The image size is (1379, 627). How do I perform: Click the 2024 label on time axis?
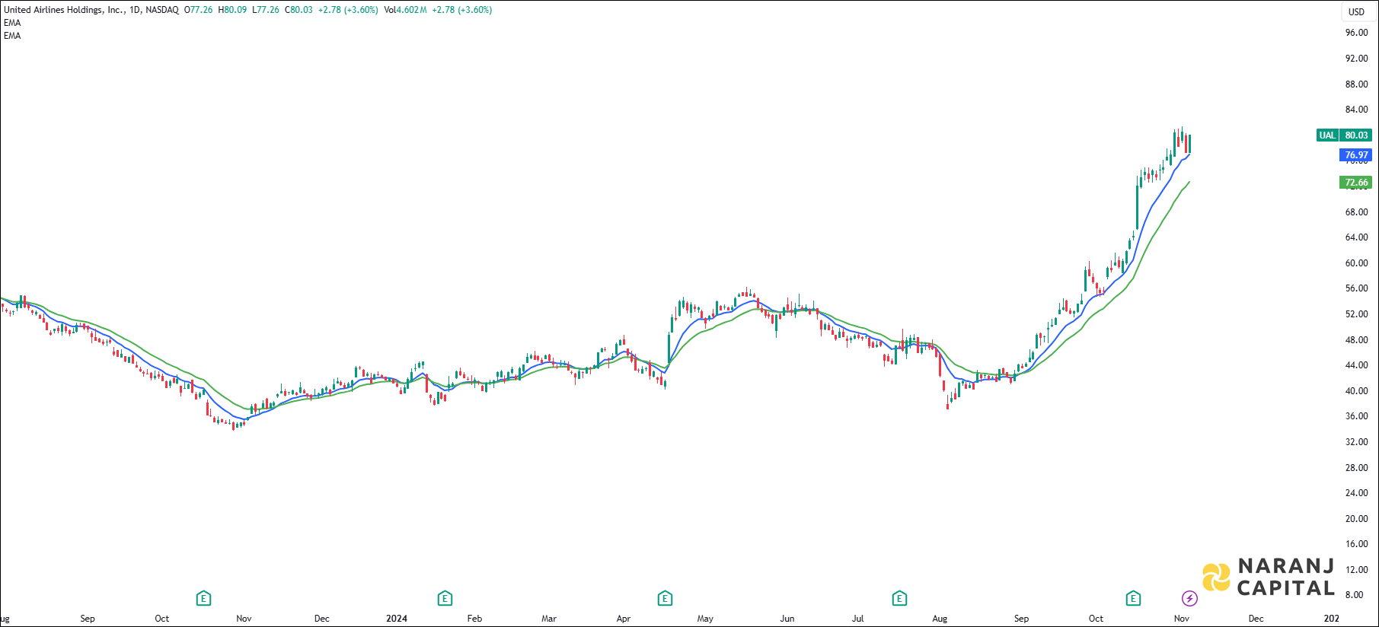397,618
